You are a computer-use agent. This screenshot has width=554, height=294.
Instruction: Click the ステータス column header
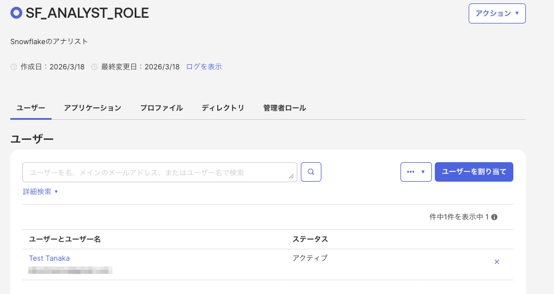310,239
